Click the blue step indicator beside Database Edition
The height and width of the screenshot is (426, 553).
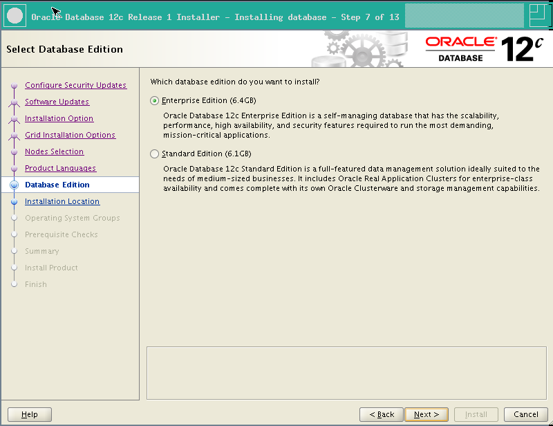15,185
